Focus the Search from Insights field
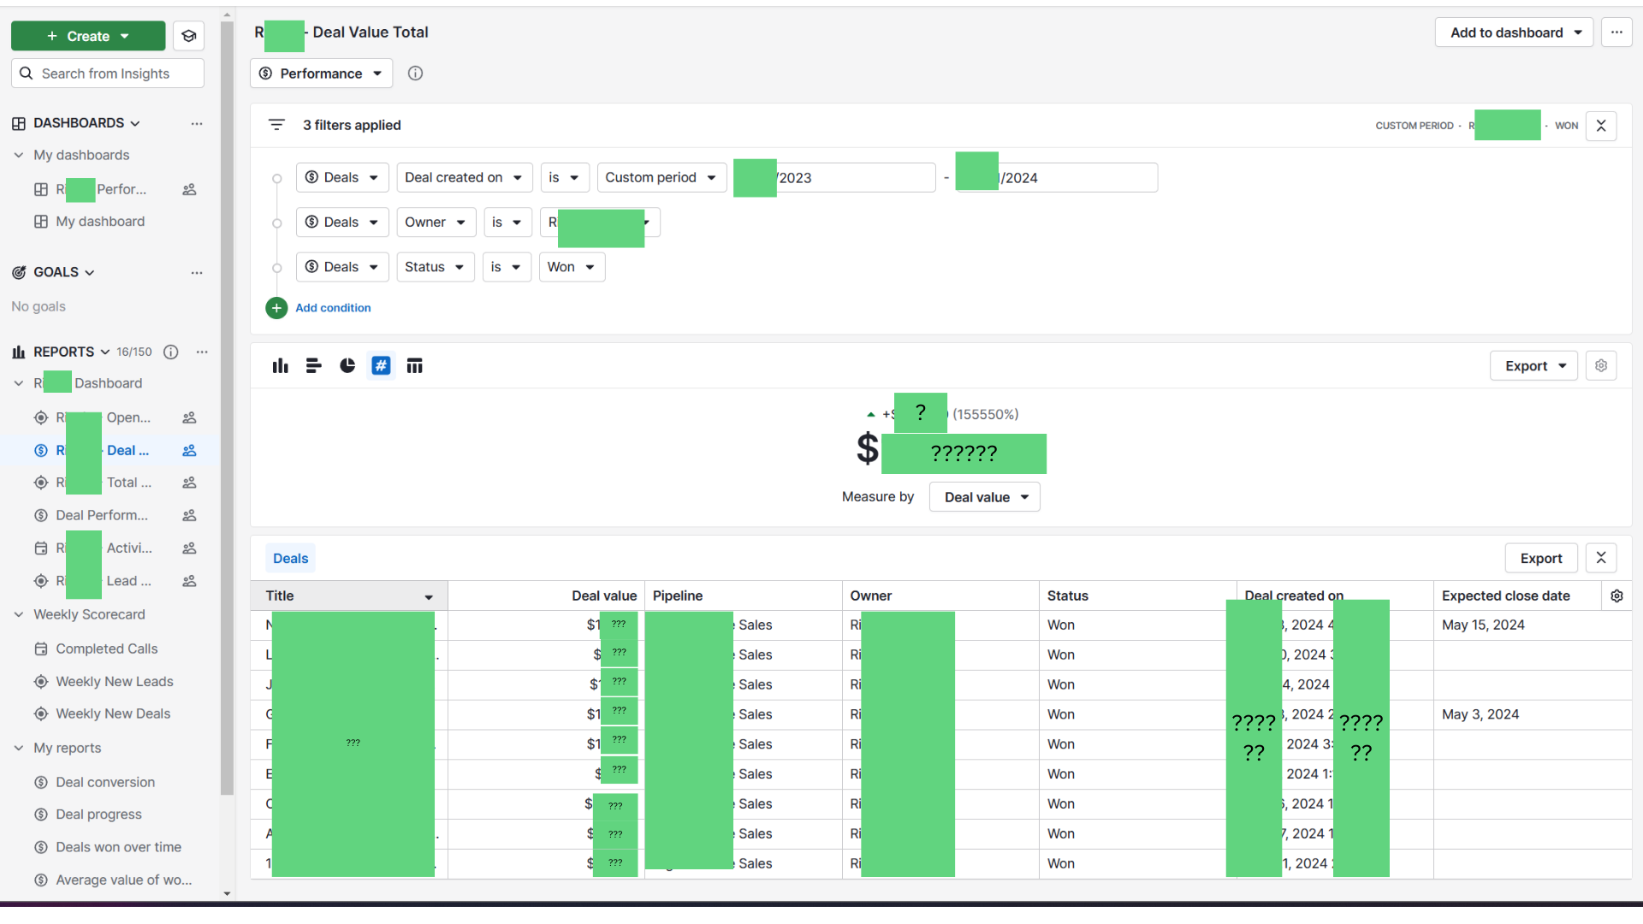 pos(108,74)
